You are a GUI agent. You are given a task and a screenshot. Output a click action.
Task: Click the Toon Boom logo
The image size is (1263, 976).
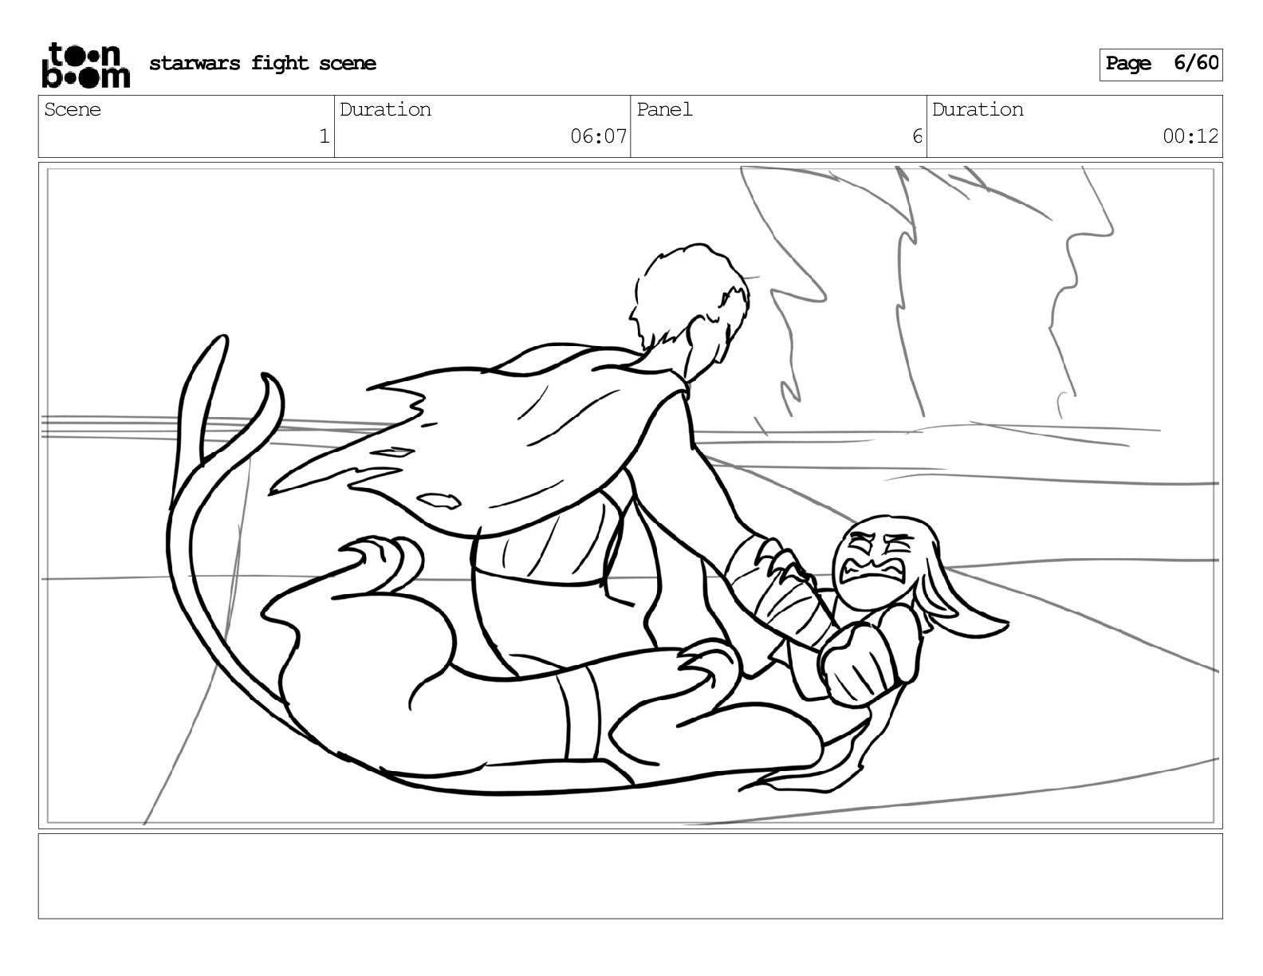[85, 65]
